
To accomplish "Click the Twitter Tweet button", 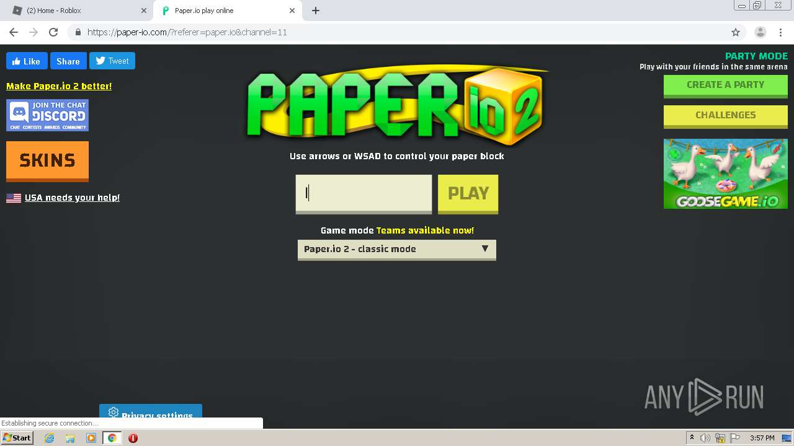I will click(x=112, y=61).
